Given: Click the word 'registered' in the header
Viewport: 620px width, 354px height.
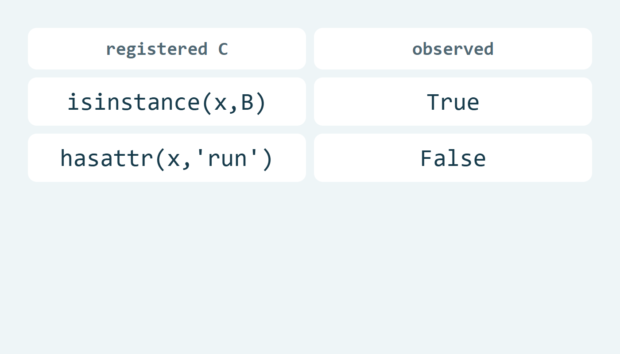Looking at the screenshot, I should click(x=157, y=50).
